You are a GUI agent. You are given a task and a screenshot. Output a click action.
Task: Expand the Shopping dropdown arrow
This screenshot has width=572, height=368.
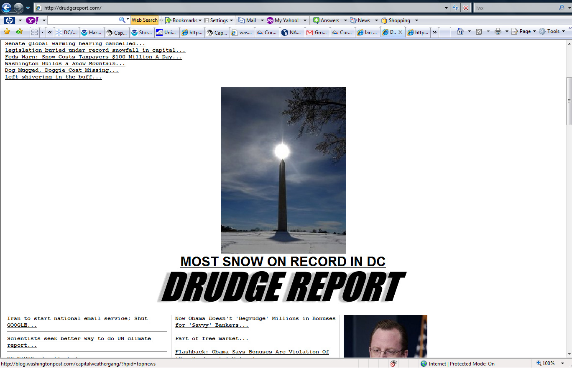416,20
